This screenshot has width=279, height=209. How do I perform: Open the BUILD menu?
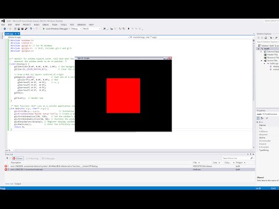[x=37, y=25]
